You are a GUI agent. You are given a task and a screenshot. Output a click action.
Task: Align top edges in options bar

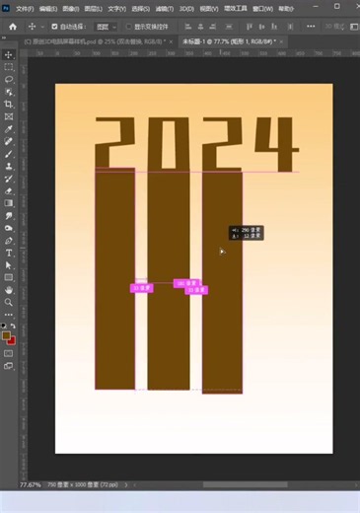pos(250,27)
